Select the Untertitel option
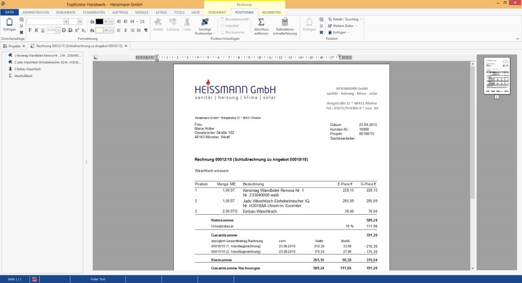 pos(230,25)
